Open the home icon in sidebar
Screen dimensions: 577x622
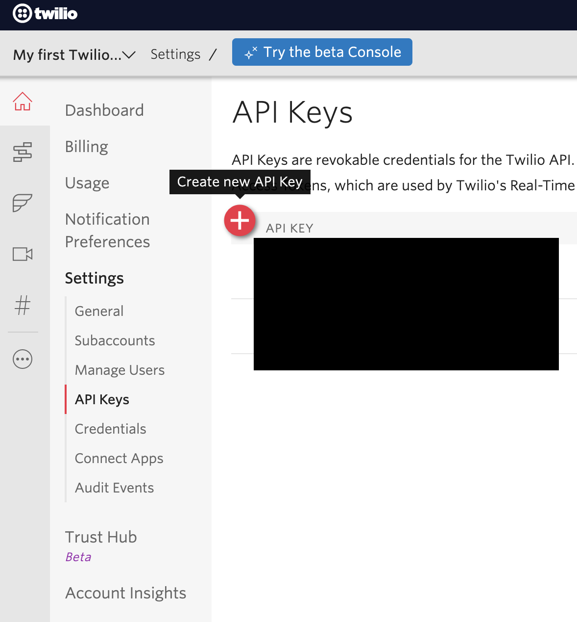23,102
